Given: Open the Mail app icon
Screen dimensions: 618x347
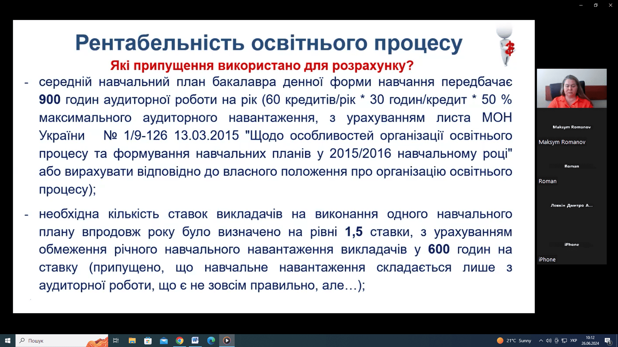Looking at the screenshot, I should tap(164, 341).
